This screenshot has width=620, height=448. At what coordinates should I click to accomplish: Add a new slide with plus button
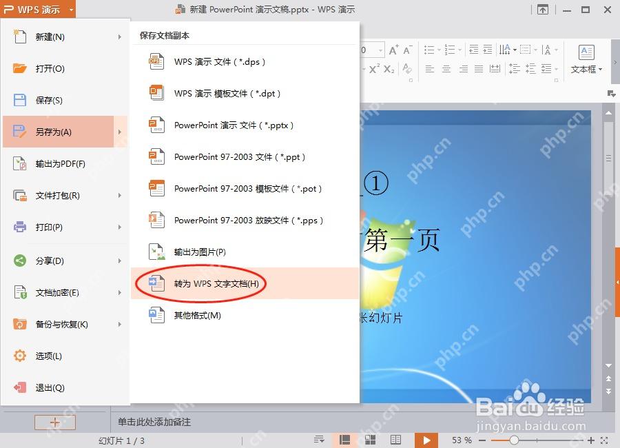pos(55,422)
